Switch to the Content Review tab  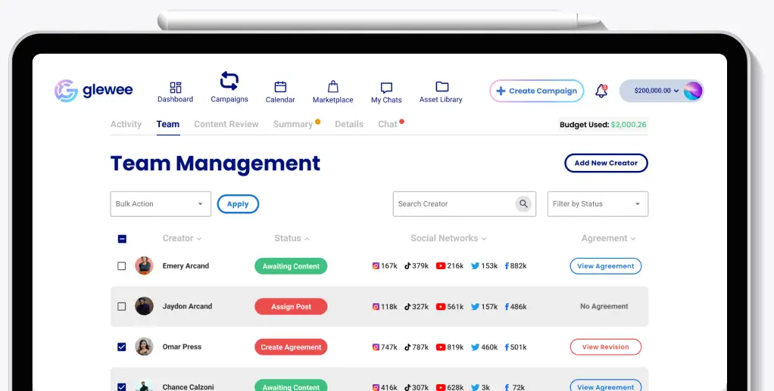coord(226,124)
